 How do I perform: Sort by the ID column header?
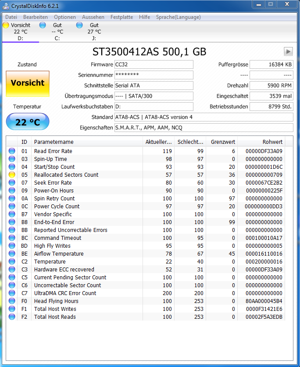tap(25, 142)
